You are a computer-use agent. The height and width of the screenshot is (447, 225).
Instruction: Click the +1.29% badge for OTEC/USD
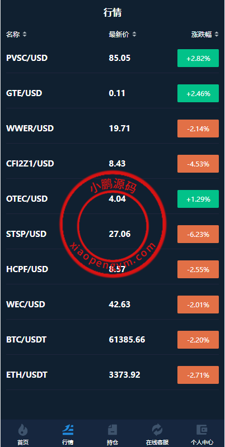click(198, 199)
